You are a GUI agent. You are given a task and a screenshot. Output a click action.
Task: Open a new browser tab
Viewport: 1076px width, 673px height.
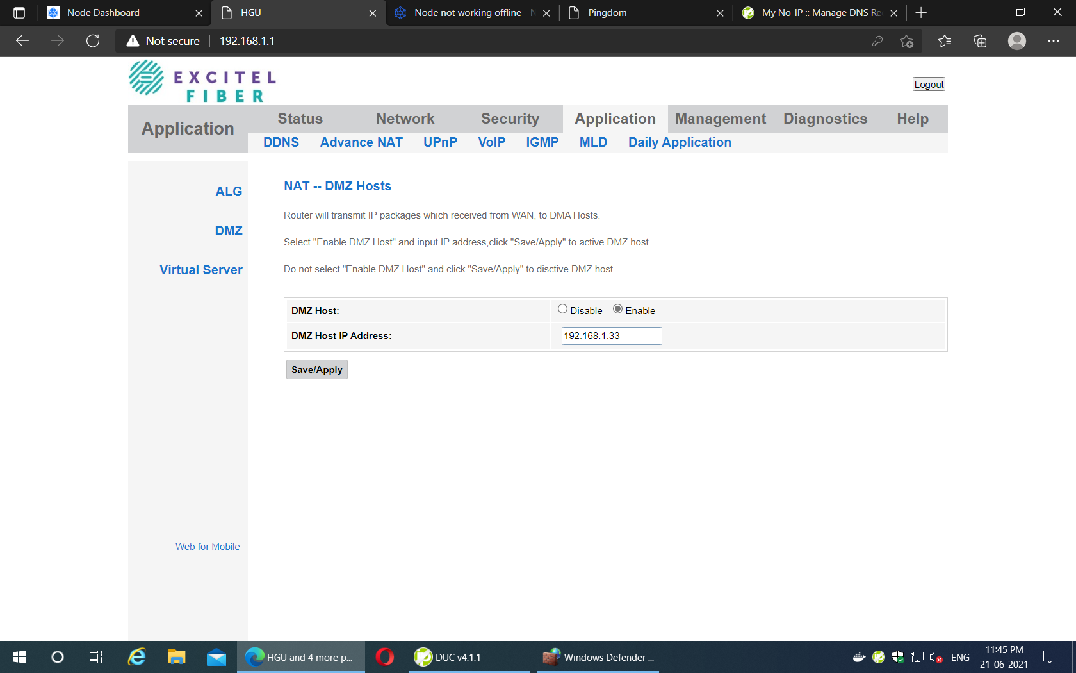pos(921,13)
